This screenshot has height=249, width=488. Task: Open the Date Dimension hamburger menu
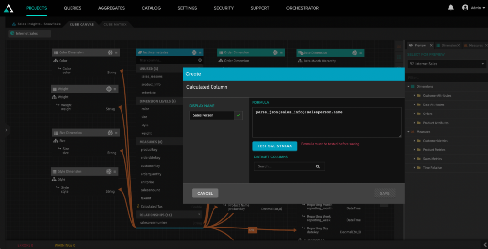[361, 52]
